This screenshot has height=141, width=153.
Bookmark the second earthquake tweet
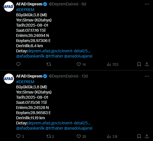(139, 136)
